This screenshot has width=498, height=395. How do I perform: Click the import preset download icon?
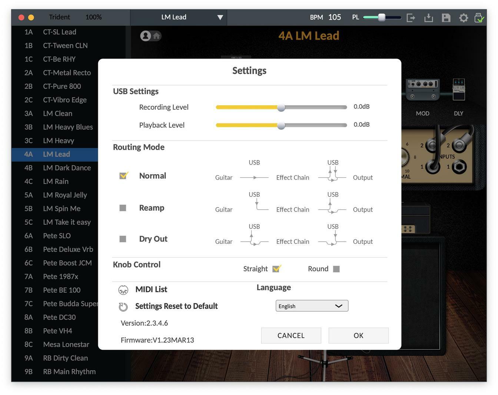428,17
